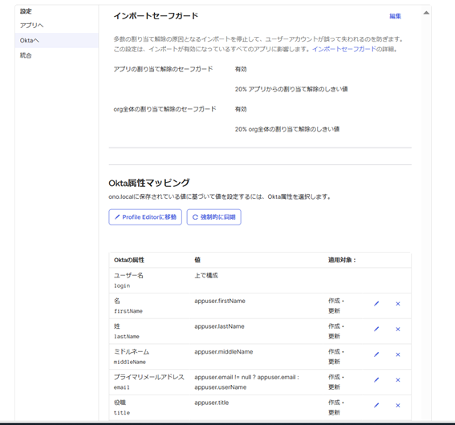Select appuser.firstName value cell

220,301
